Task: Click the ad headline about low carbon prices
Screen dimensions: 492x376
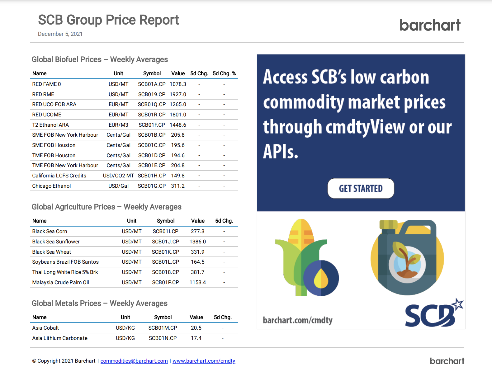Action: (357, 114)
